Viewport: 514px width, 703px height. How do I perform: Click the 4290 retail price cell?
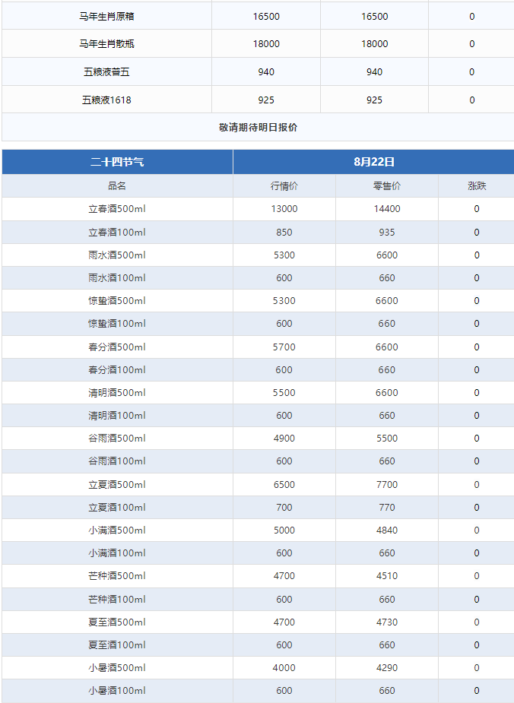[386, 668]
